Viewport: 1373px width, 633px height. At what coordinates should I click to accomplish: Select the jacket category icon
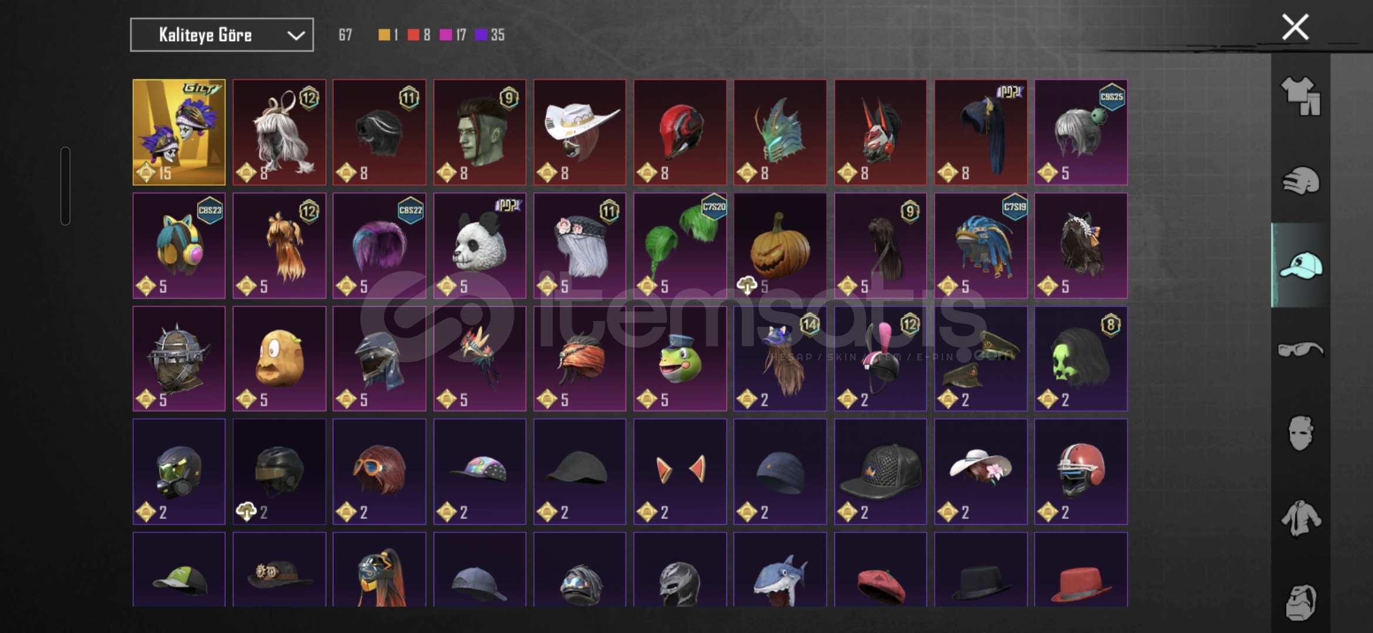point(1300,518)
